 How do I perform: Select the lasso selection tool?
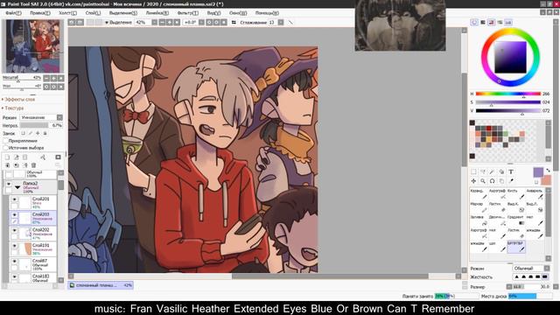[x=483, y=171]
